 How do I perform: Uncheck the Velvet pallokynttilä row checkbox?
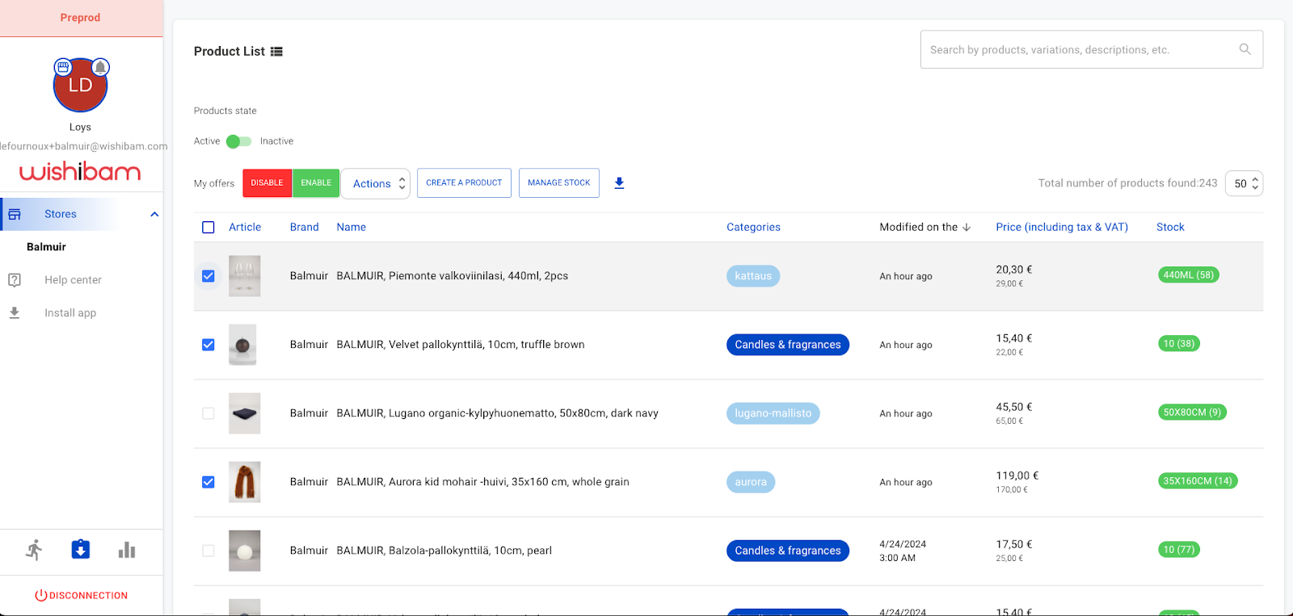coord(208,345)
